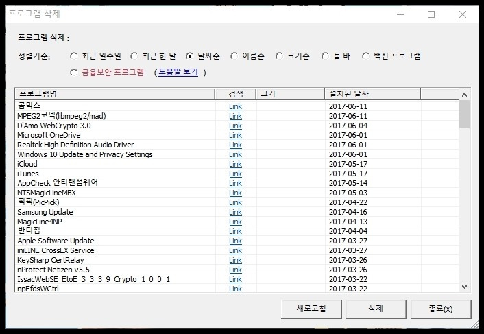Click the 검색 column header
This screenshot has height=334, width=484.
(x=236, y=94)
